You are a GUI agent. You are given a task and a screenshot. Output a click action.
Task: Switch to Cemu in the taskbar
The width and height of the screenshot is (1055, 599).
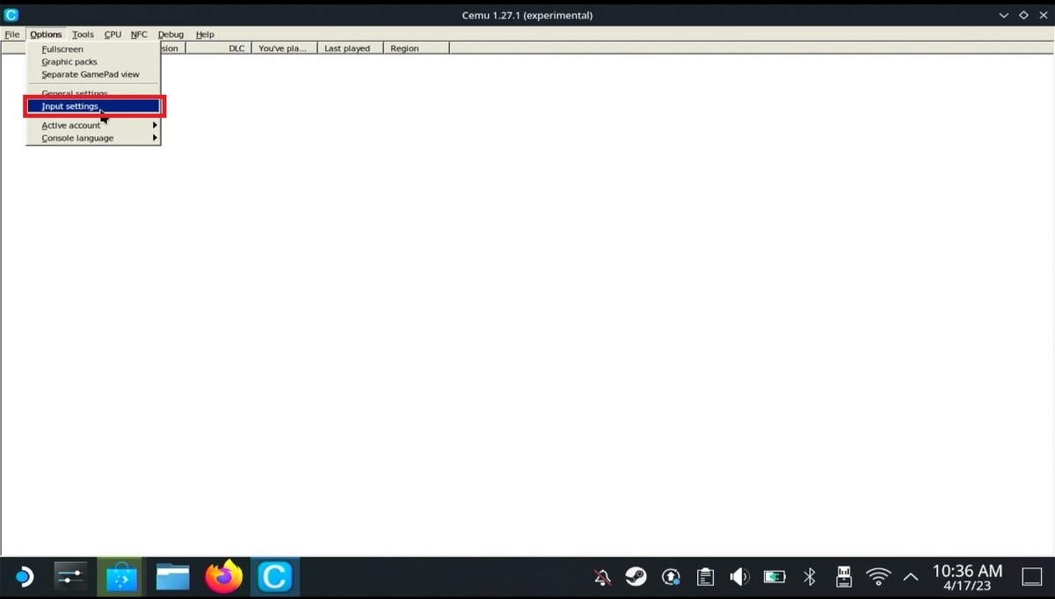[274, 577]
